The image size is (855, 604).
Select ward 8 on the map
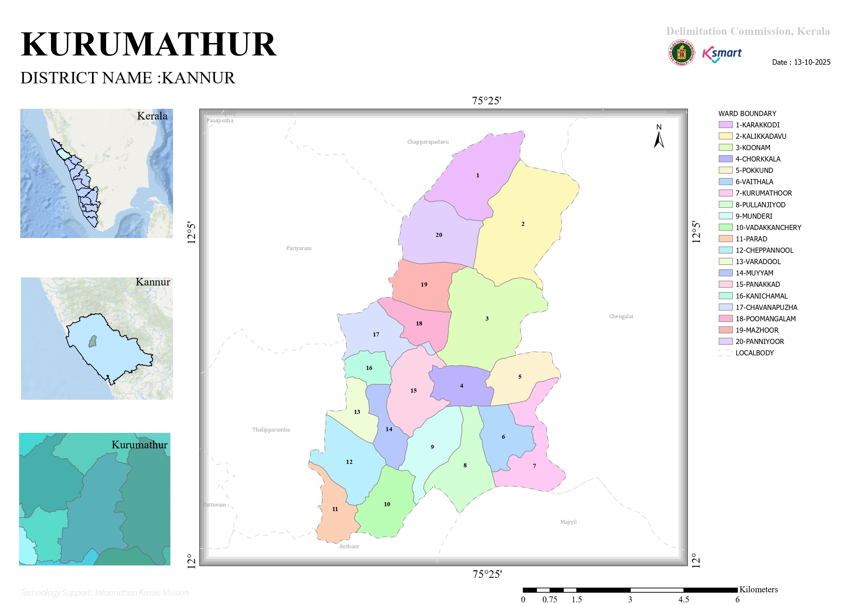coord(465,465)
